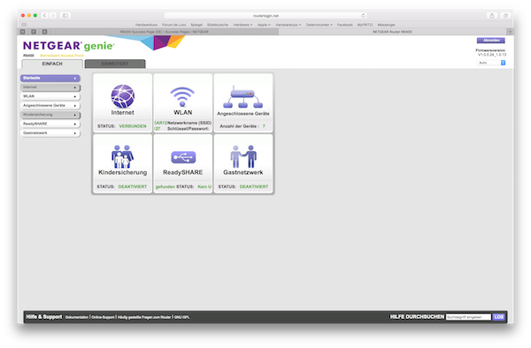The width and height of the screenshot is (531, 348).
Task: Open the Gastnetzwerk handshake icon
Action: click(243, 156)
